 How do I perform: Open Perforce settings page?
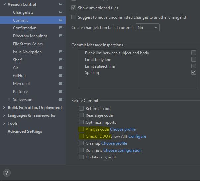(x=20, y=92)
